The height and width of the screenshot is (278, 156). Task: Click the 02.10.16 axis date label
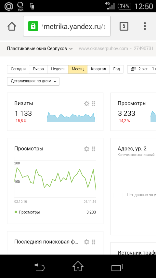(20, 202)
